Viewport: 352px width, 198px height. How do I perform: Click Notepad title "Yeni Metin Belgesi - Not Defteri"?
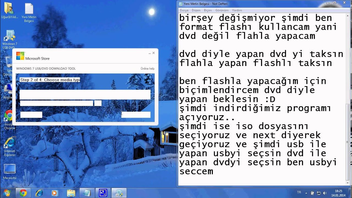[205, 4]
